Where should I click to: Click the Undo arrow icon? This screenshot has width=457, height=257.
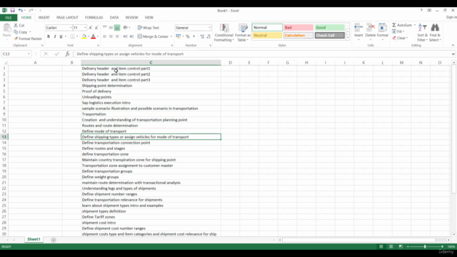click(21, 10)
